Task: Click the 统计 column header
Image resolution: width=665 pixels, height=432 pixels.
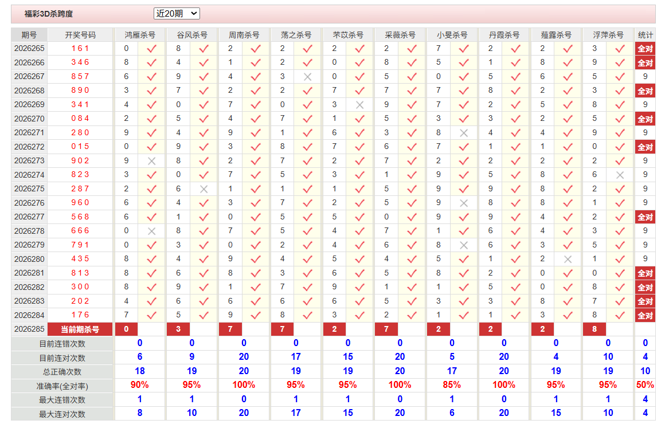Action: [645, 35]
